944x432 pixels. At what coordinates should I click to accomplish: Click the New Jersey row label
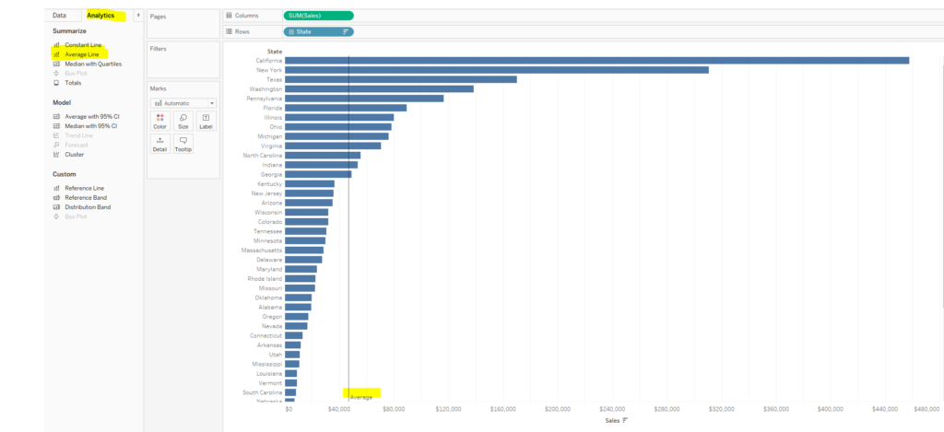[x=266, y=193]
